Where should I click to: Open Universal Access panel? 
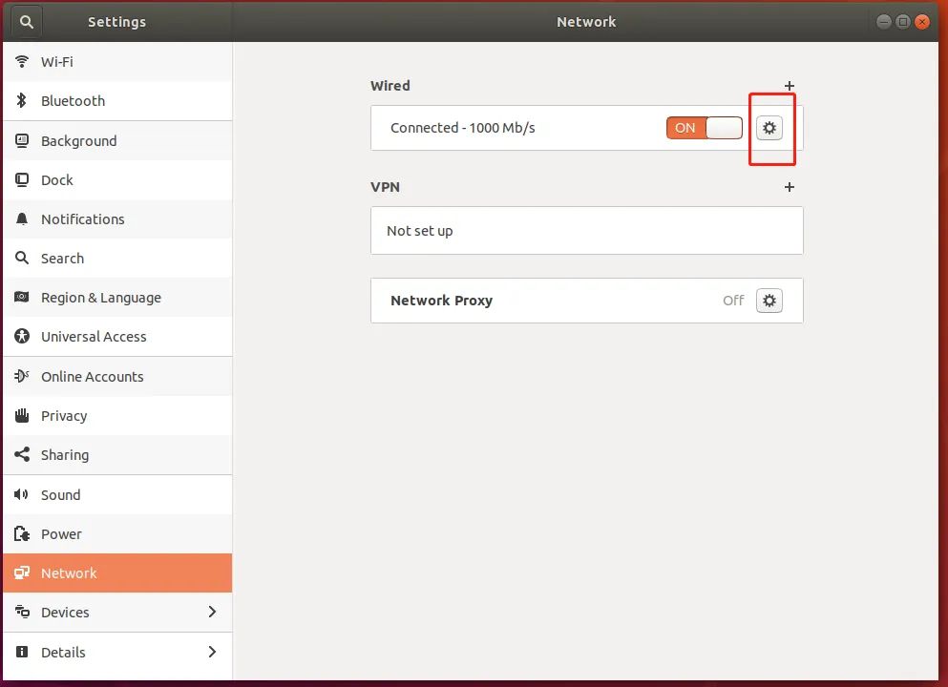(117, 337)
